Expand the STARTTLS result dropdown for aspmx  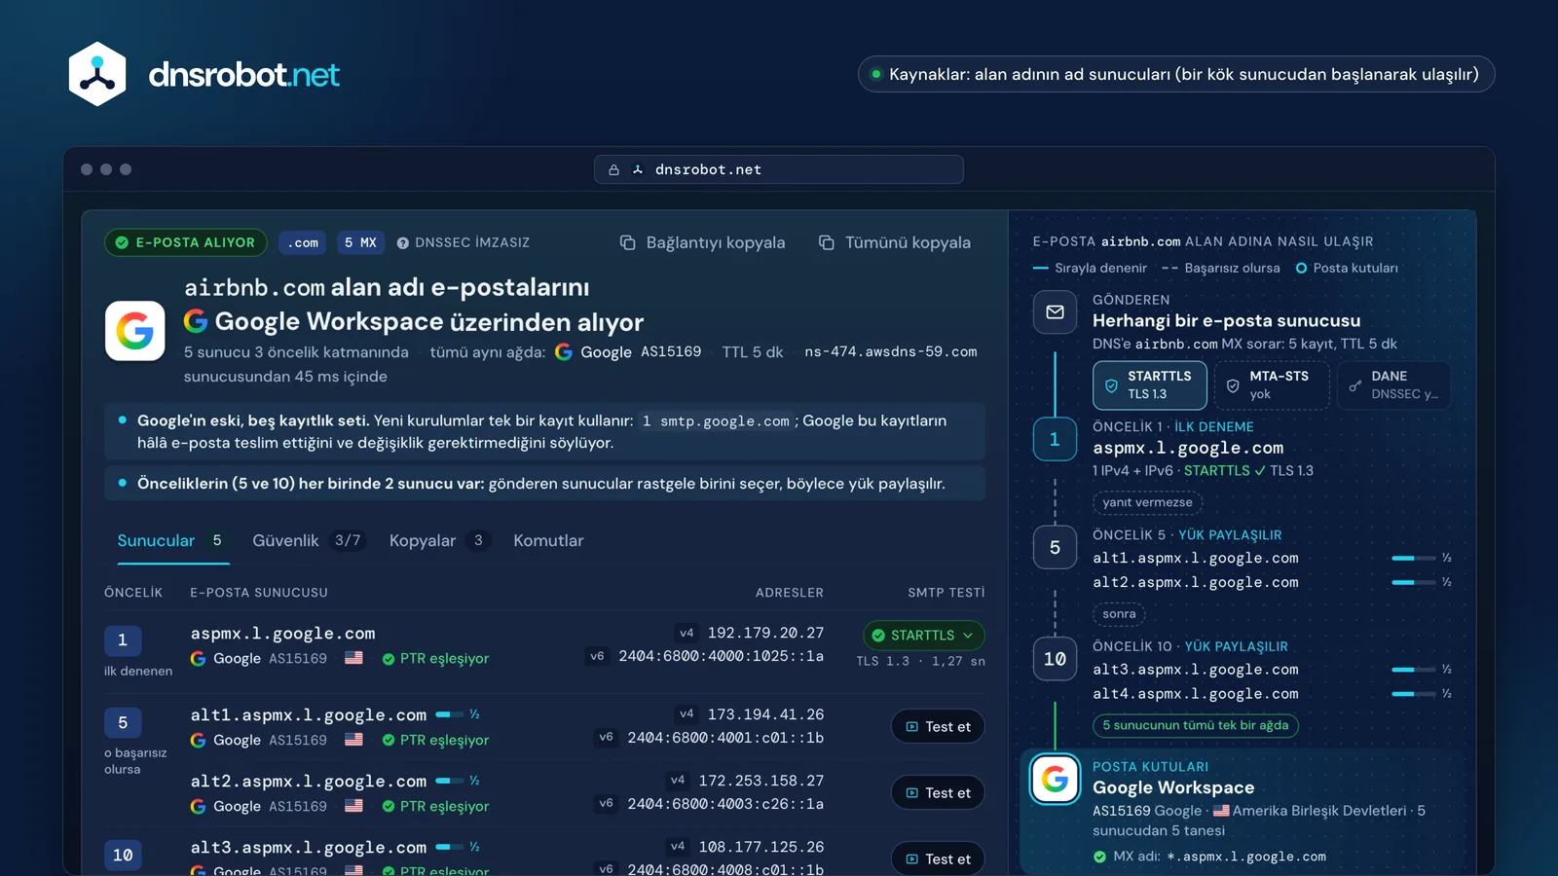[x=923, y=636]
